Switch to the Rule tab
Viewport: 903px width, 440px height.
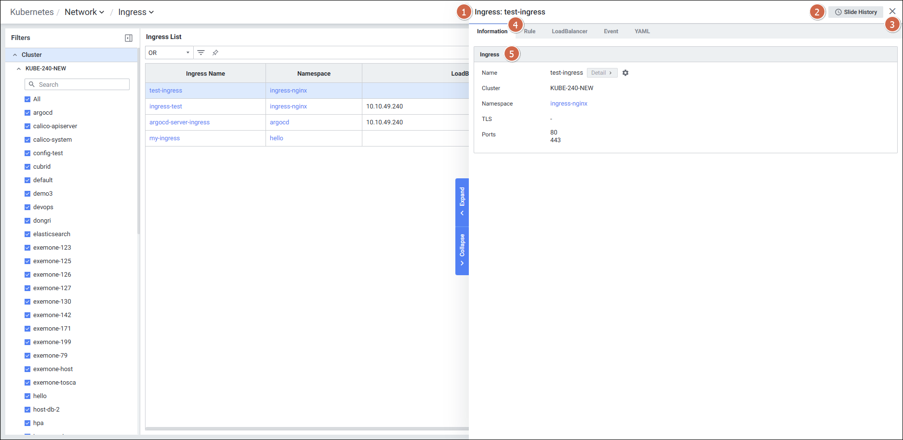point(530,31)
